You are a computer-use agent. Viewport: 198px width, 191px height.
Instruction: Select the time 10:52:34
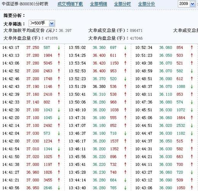(x=144, y=48)
